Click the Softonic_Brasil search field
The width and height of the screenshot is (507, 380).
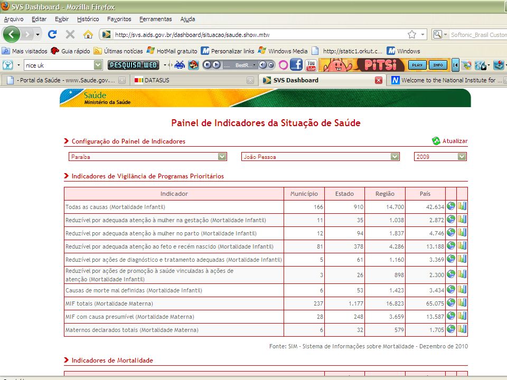pyautogui.click(x=478, y=34)
